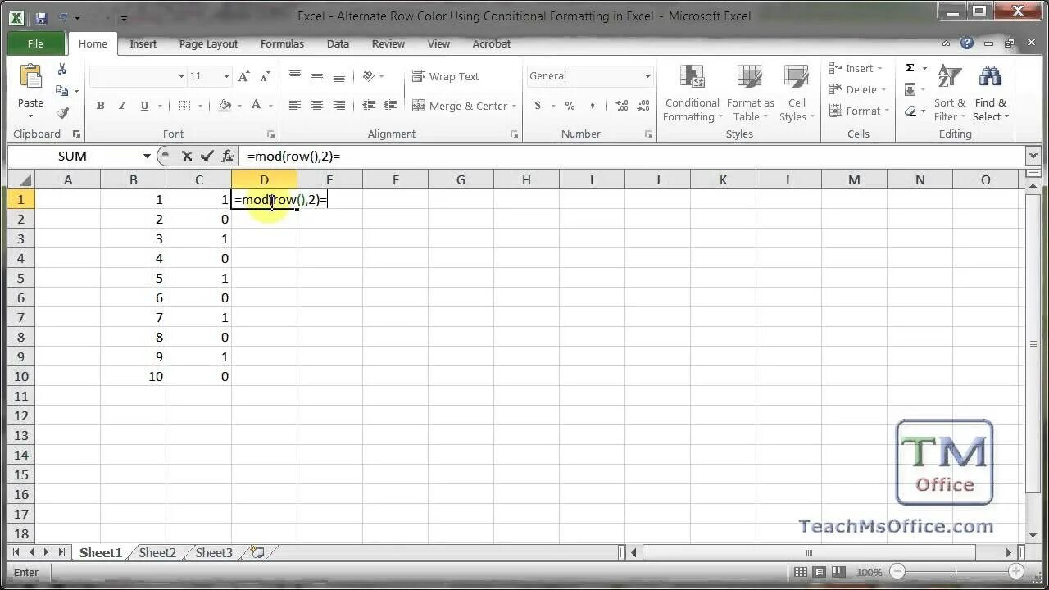Open Conditional Formatting menu
The image size is (1049, 590).
click(x=693, y=93)
